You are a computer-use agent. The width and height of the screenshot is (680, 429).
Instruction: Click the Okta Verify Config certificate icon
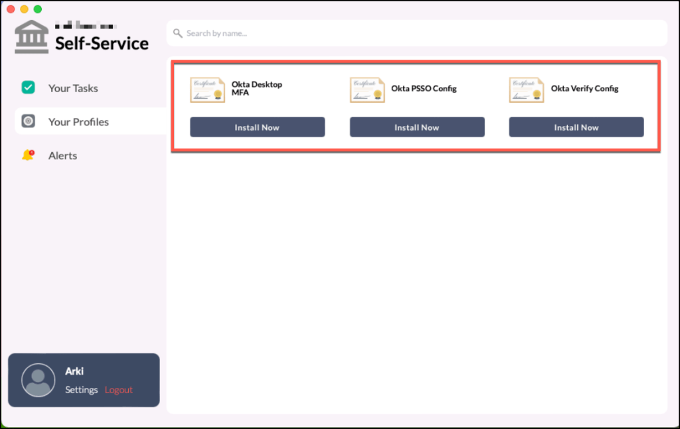(x=527, y=90)
